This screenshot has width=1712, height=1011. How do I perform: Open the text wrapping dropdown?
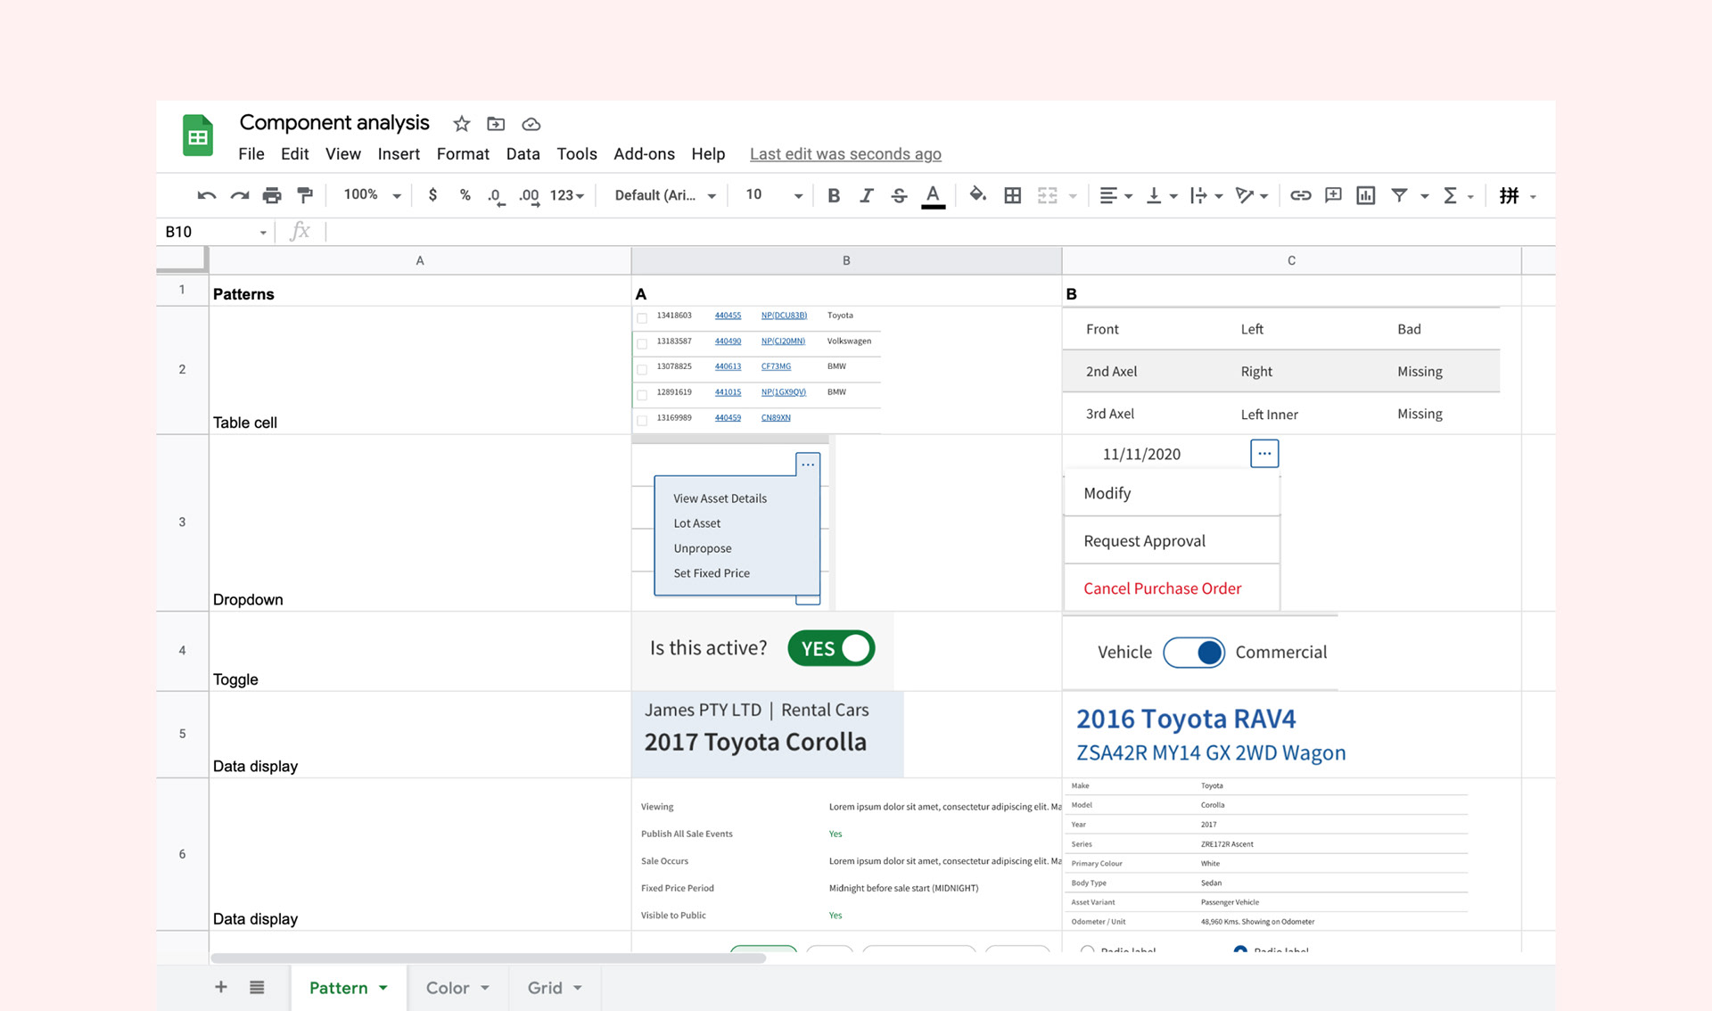click(x=1206, y=195)
